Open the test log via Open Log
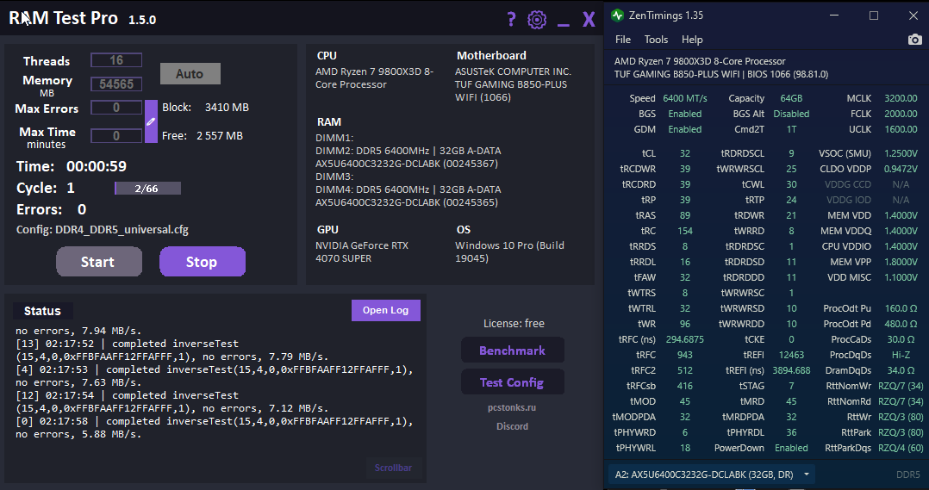This screenshot has height=490, width=929. (386, 310)
